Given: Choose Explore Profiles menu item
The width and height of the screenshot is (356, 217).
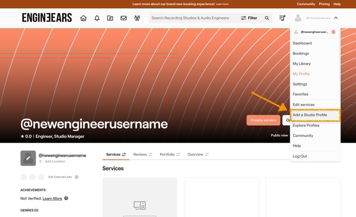Looking at the screenshot, I should [306, 126].
